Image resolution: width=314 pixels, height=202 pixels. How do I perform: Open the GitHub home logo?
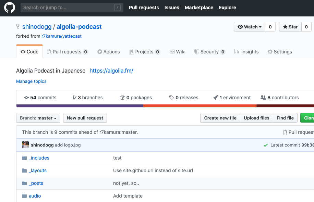coord(10,8)
